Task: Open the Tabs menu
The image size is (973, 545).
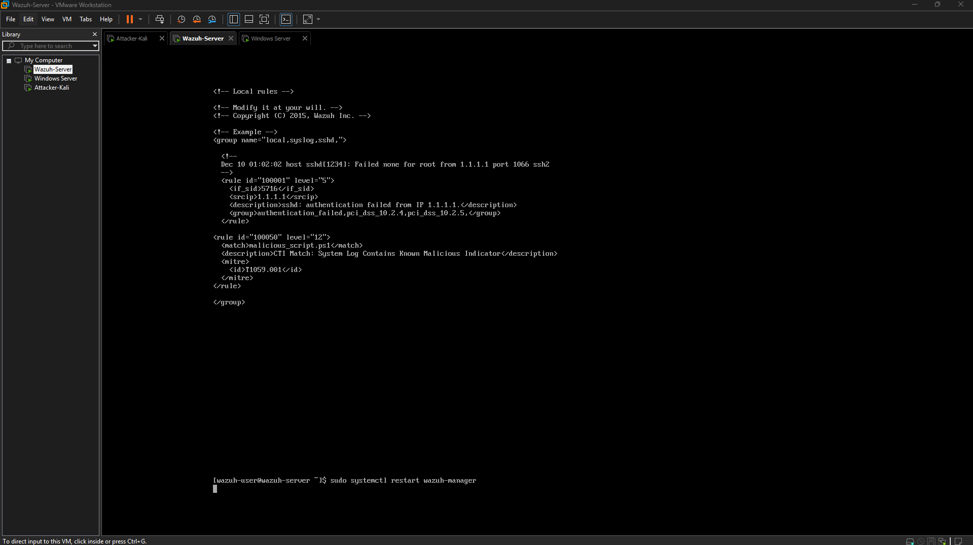Action: point(86,19)
